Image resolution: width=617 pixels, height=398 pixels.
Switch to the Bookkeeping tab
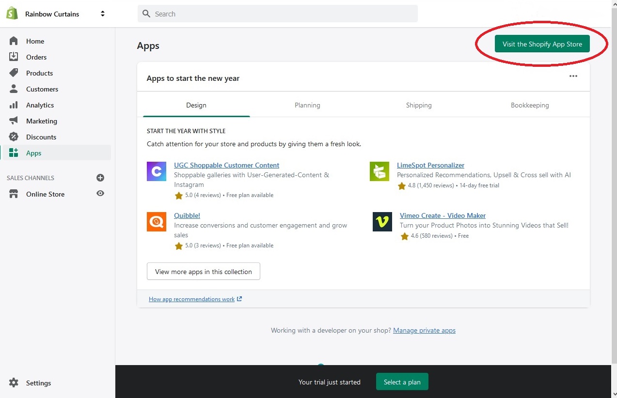(x=530, y=105)
